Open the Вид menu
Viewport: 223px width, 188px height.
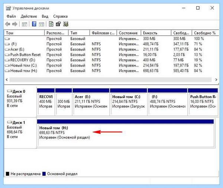45,16
